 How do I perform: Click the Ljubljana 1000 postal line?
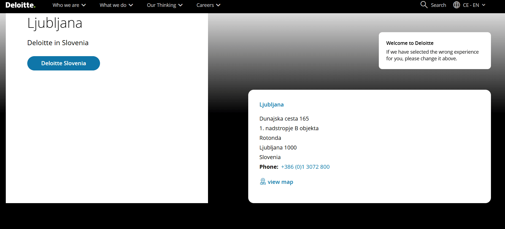click(x=278, y=148)
